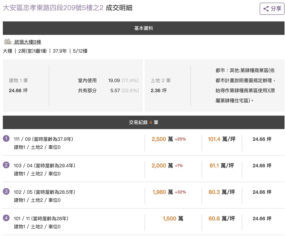Click the share icon in the top-right corner
The height and width of the screenshot is (238, 285).
[x=266, y=9]
